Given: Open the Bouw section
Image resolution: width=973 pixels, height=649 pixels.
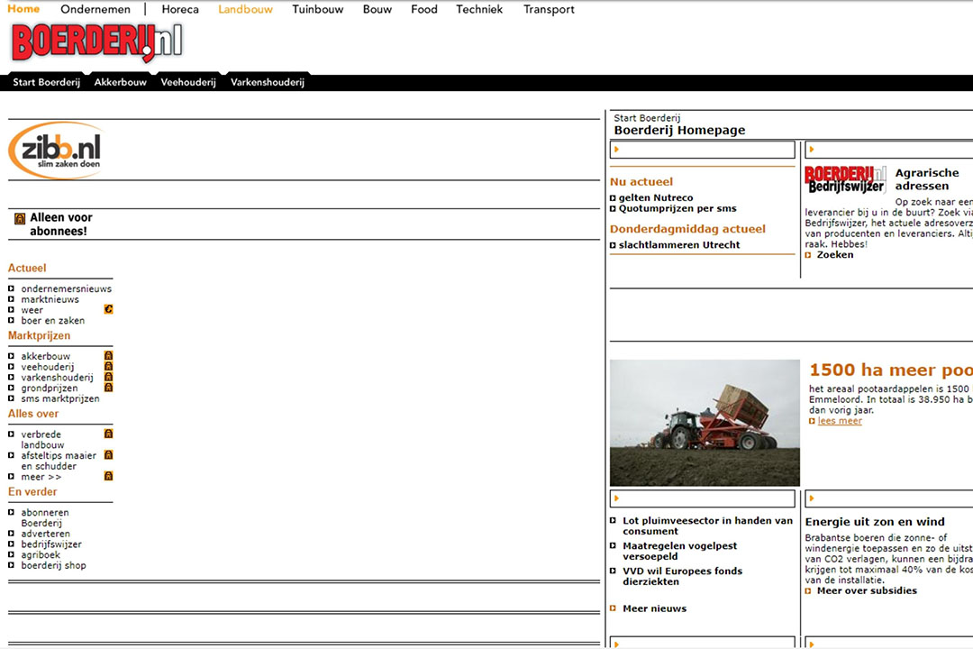Looking at the screenshot, I should point(377,9).
